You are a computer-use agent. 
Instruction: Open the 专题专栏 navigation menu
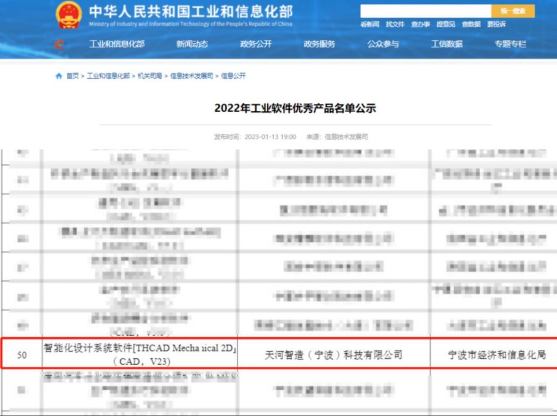[510, 44]
